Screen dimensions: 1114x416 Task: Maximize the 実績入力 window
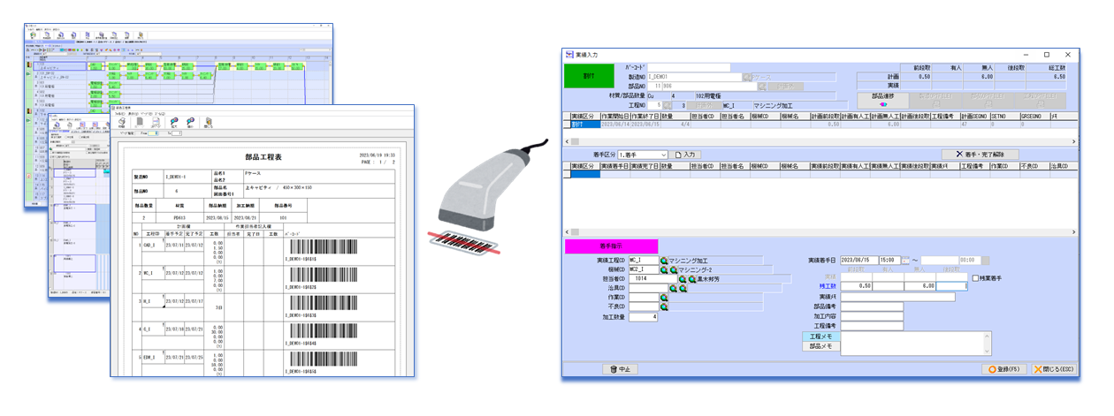(1046, 55)
